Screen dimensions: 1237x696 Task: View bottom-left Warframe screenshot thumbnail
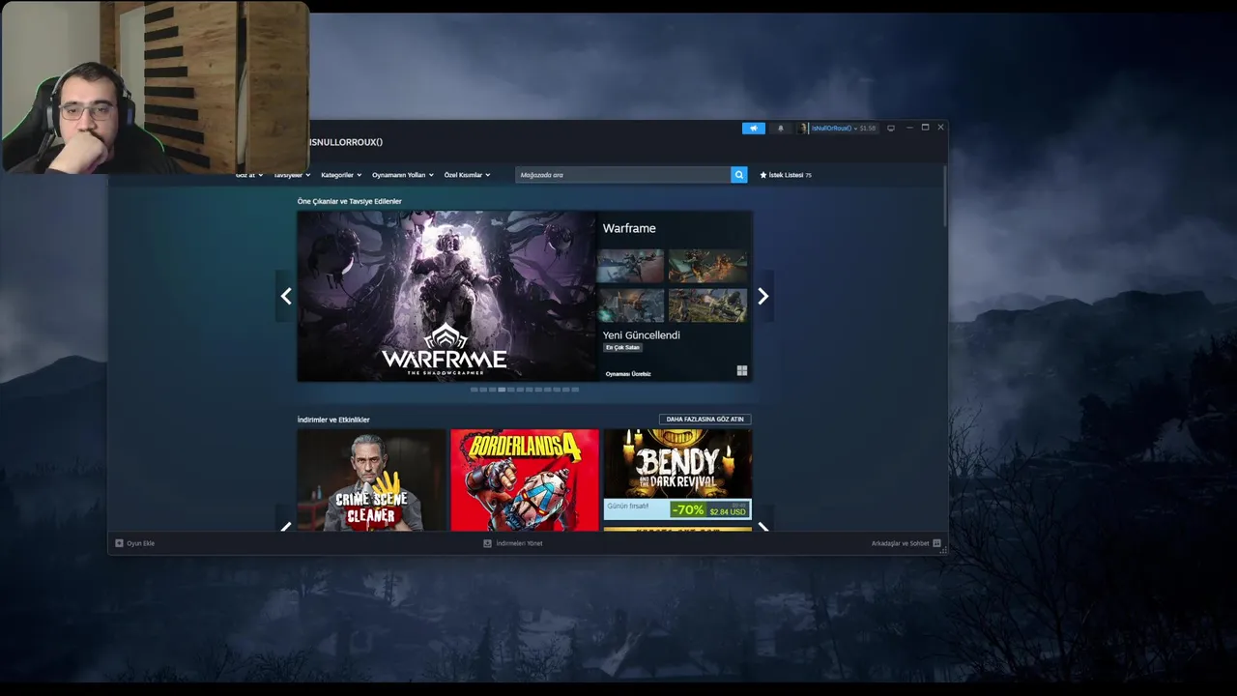630,305
